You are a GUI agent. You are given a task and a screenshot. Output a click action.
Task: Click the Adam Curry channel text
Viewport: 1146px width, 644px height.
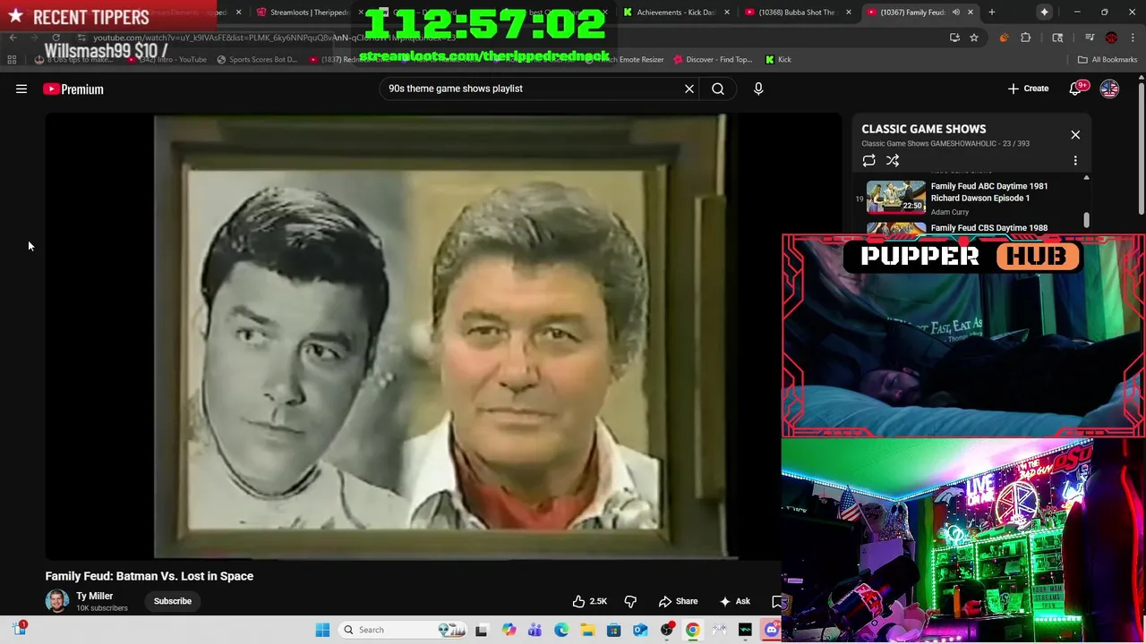pos(950,212)
